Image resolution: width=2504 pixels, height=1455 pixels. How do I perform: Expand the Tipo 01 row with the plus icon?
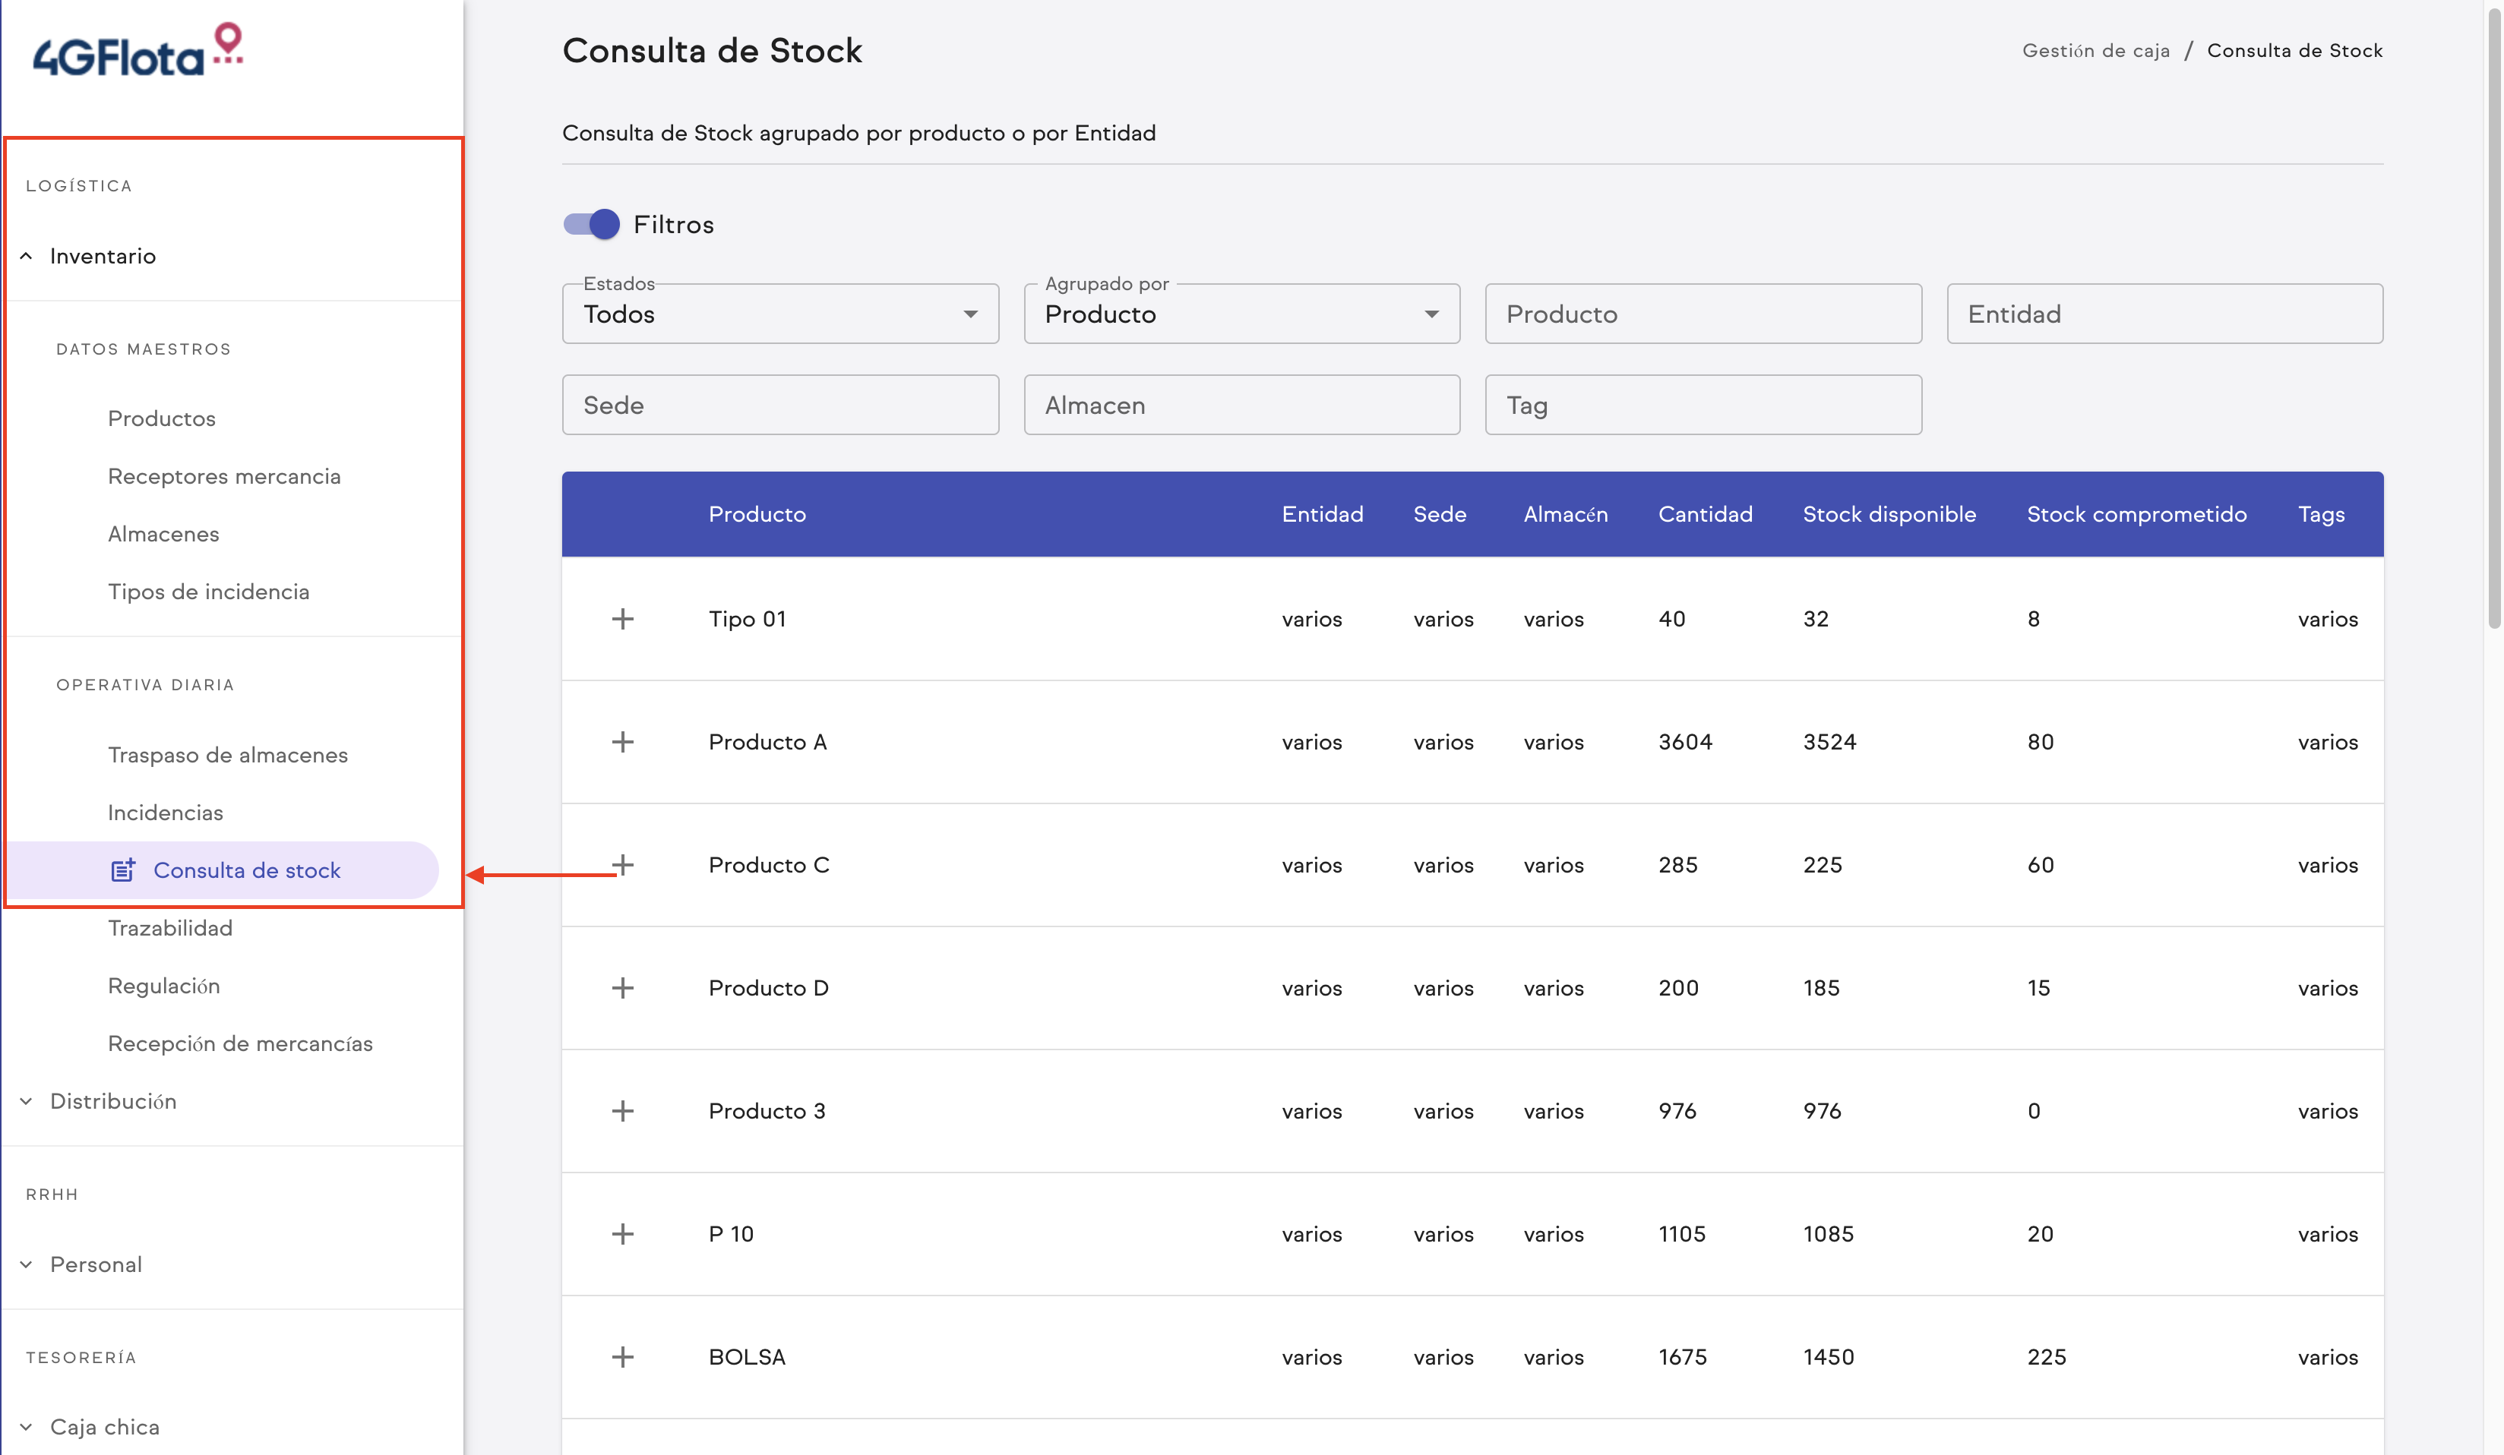(623, 617)
